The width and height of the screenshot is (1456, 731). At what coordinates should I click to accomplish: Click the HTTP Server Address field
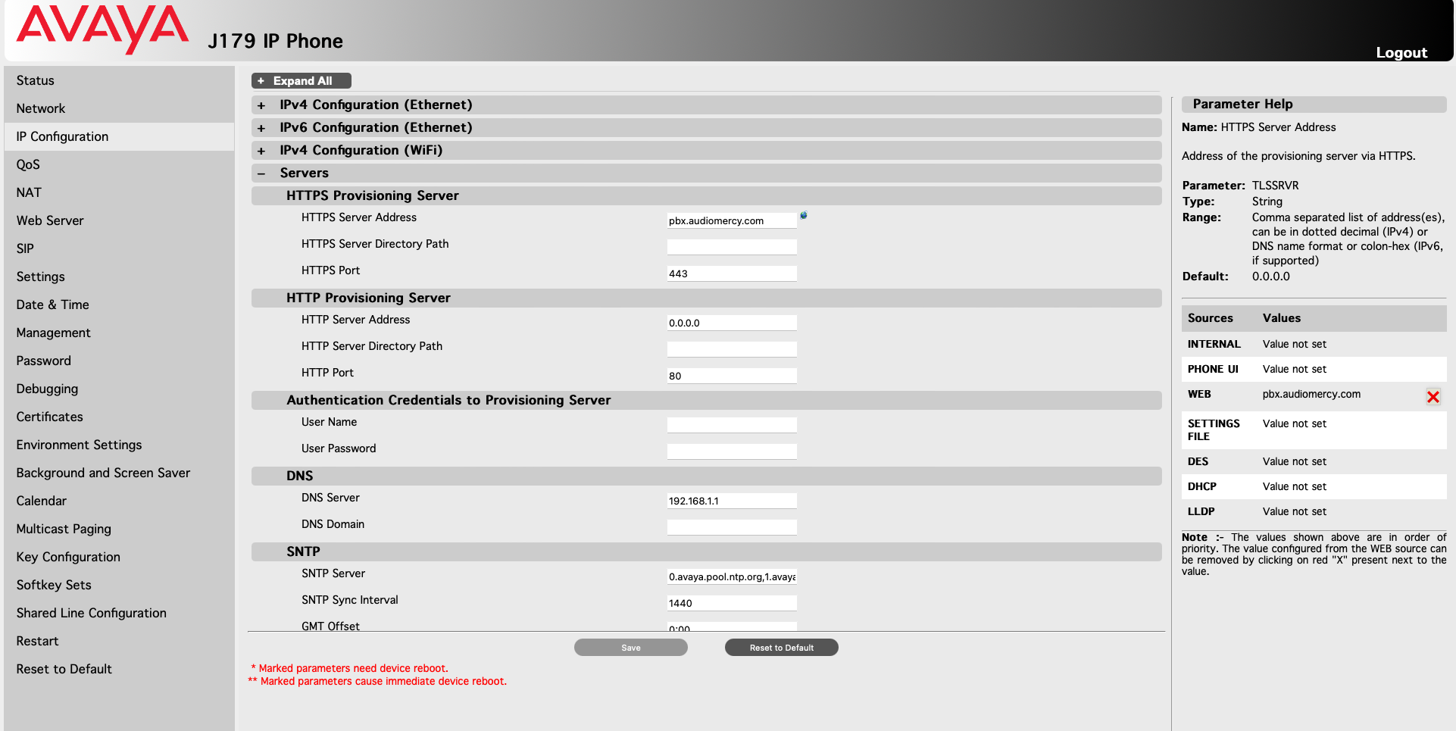pyautogui.click(x=732, y=323)
